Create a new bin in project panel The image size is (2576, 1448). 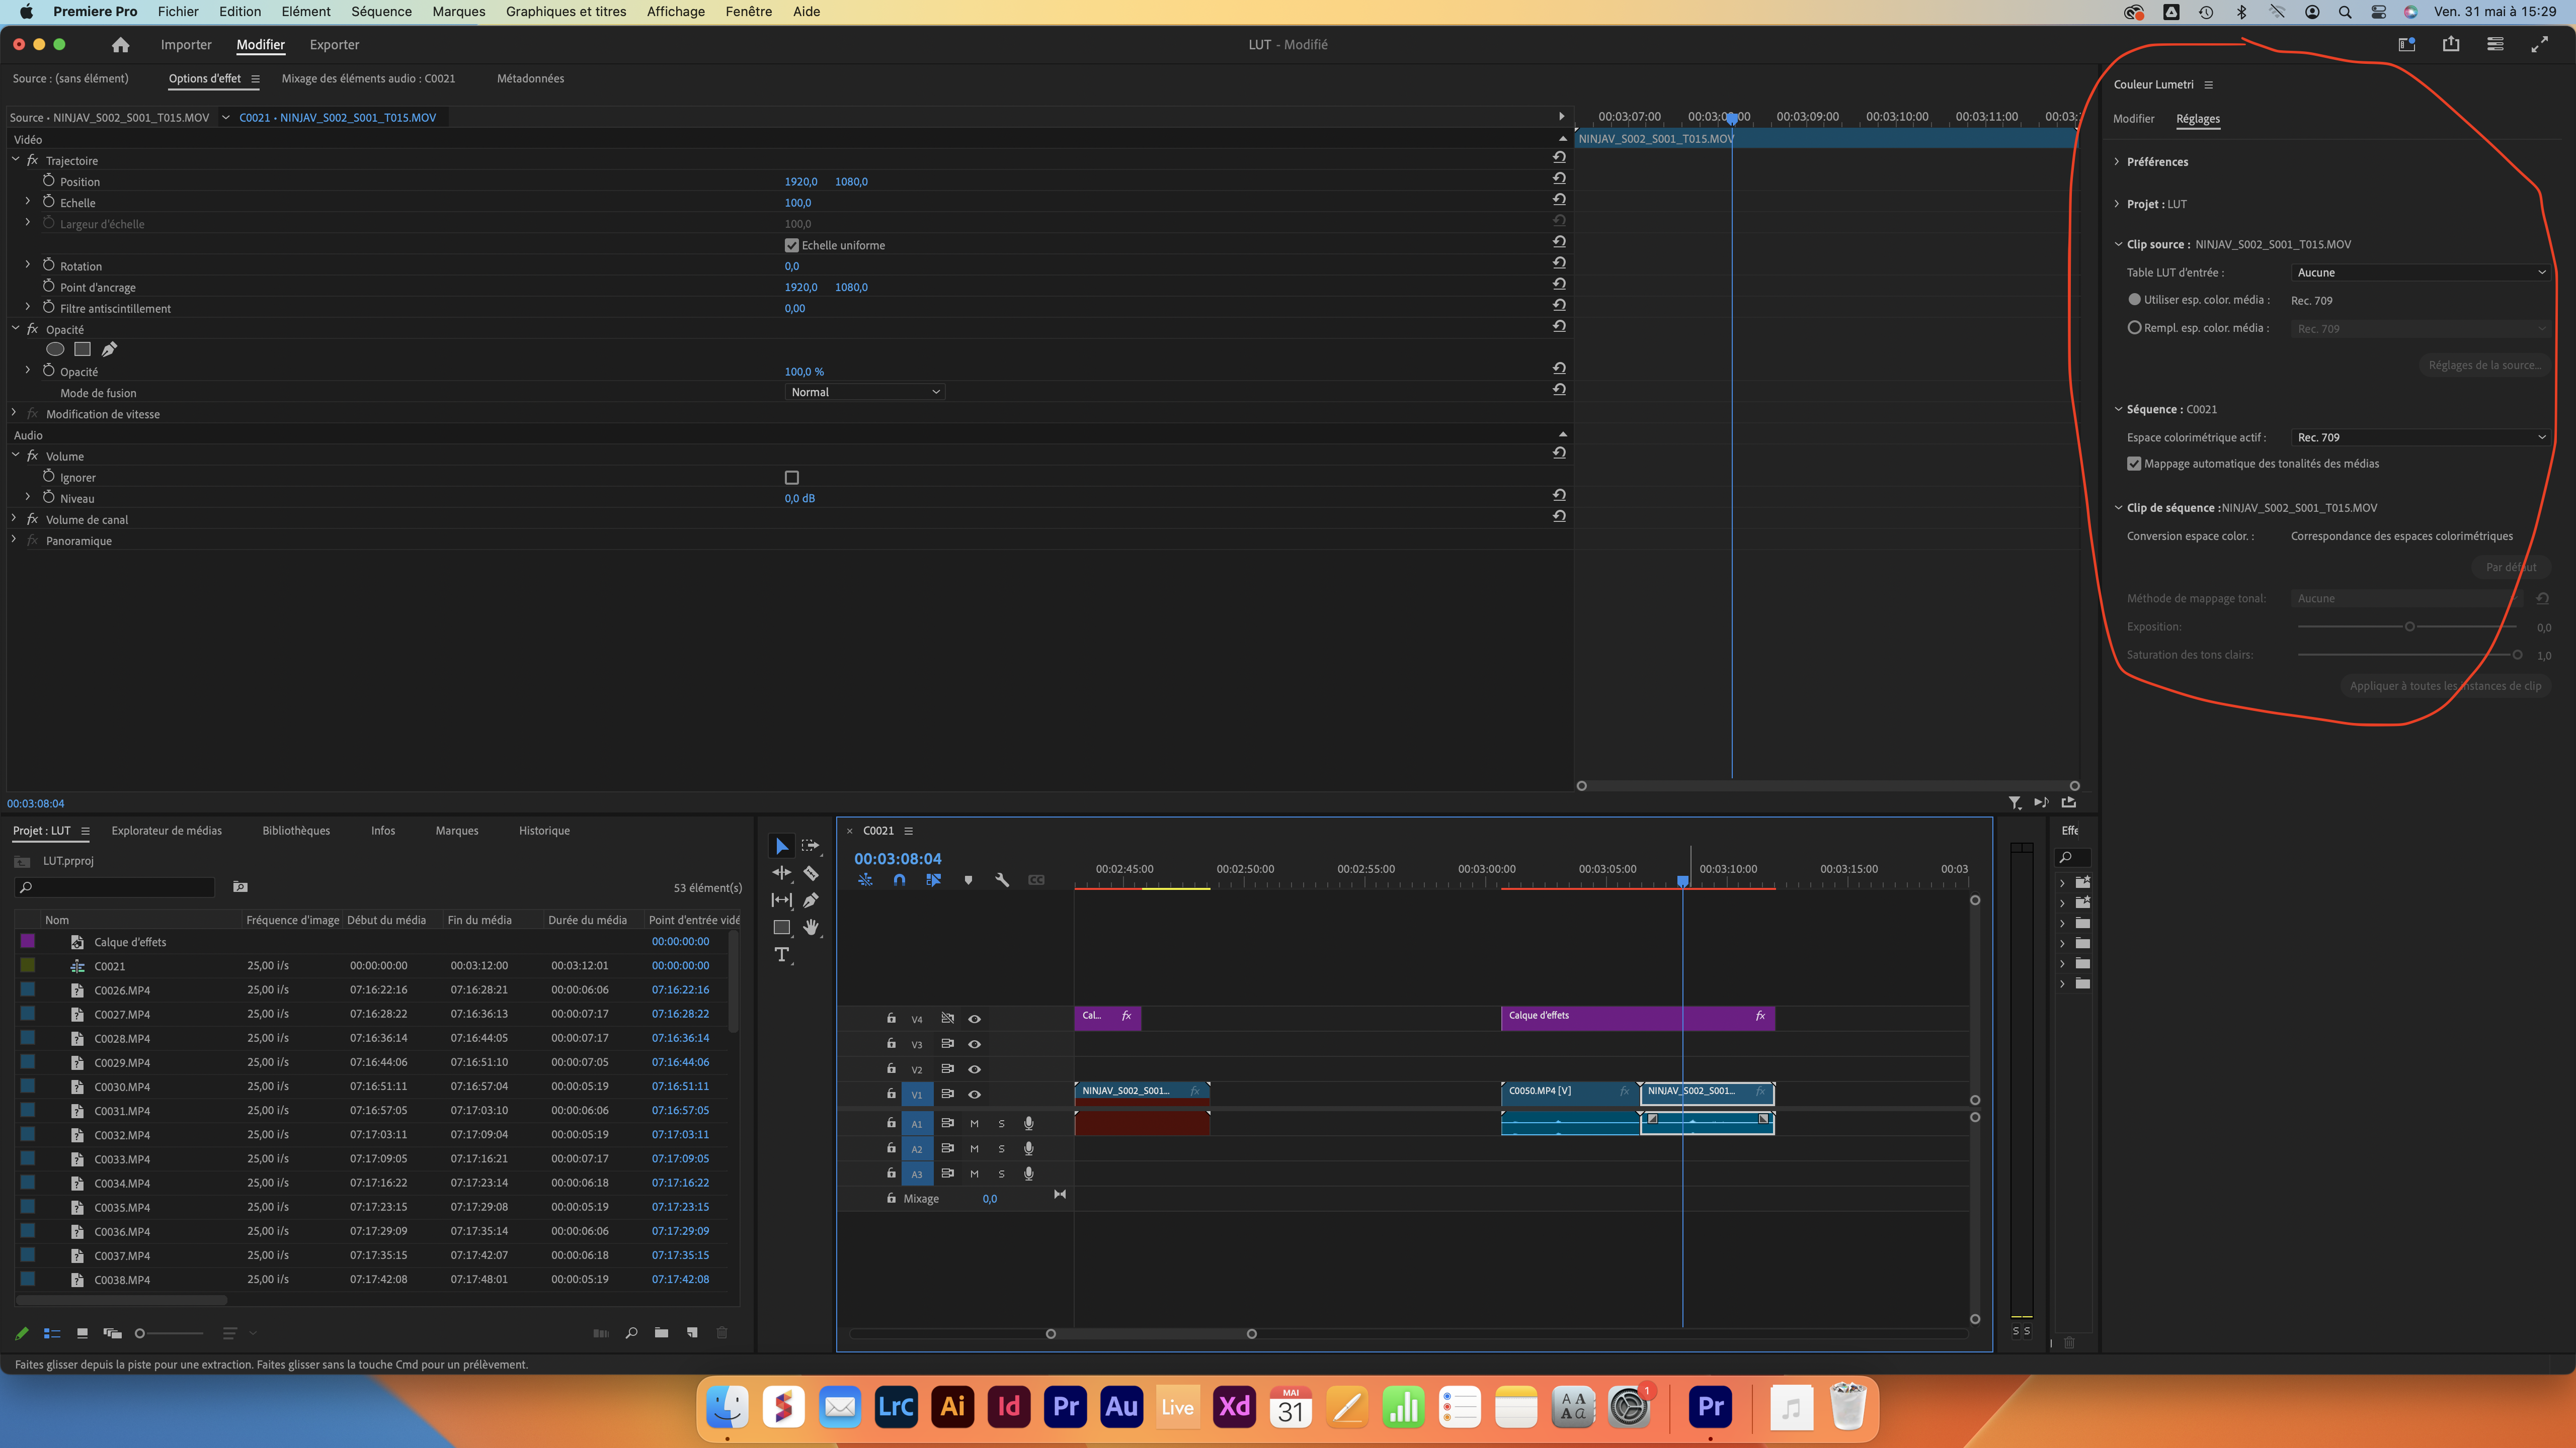pos(661,1333)
